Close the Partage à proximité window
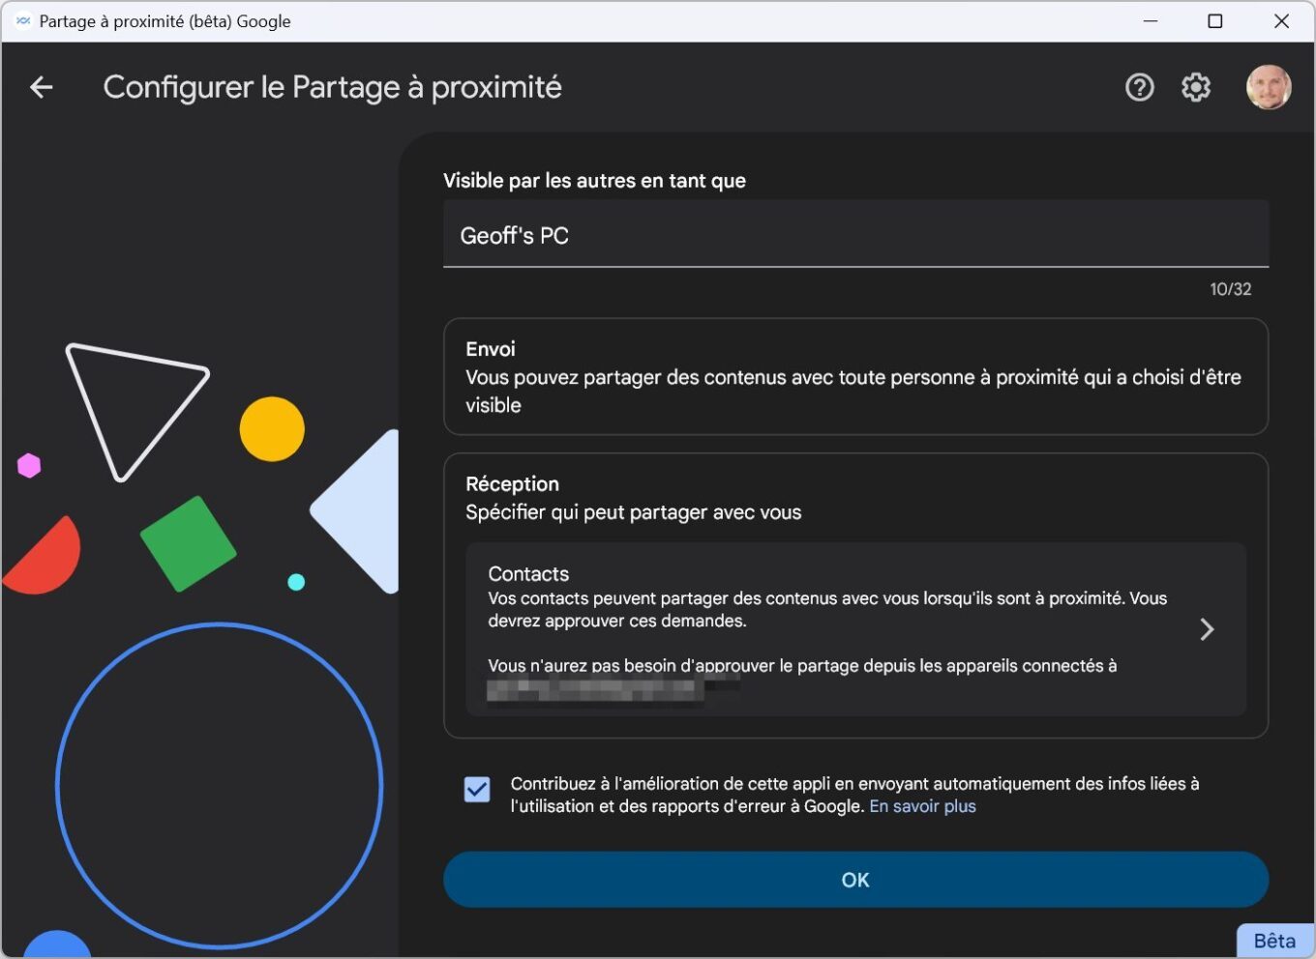 tap(1281, 21)
